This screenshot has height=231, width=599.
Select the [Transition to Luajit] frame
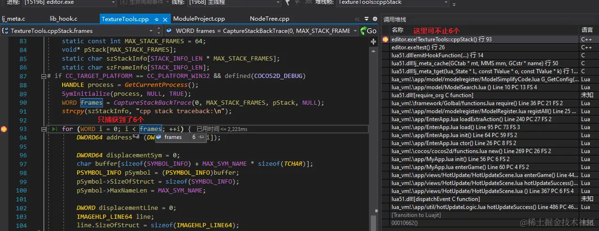tap(490, 215)
